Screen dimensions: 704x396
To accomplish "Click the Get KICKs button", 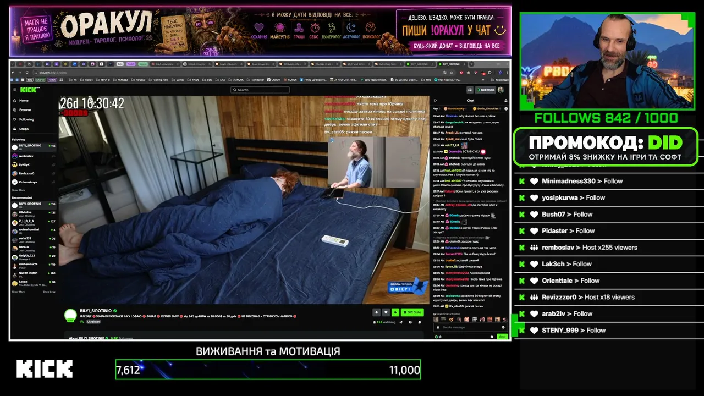I will pos(486,90).
